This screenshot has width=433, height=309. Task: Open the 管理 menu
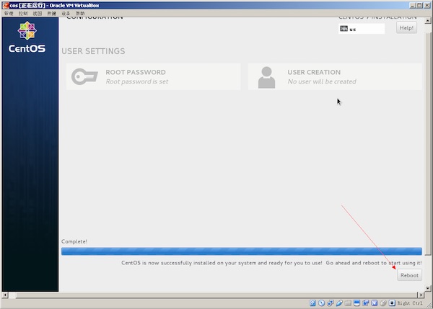point(9,14)
